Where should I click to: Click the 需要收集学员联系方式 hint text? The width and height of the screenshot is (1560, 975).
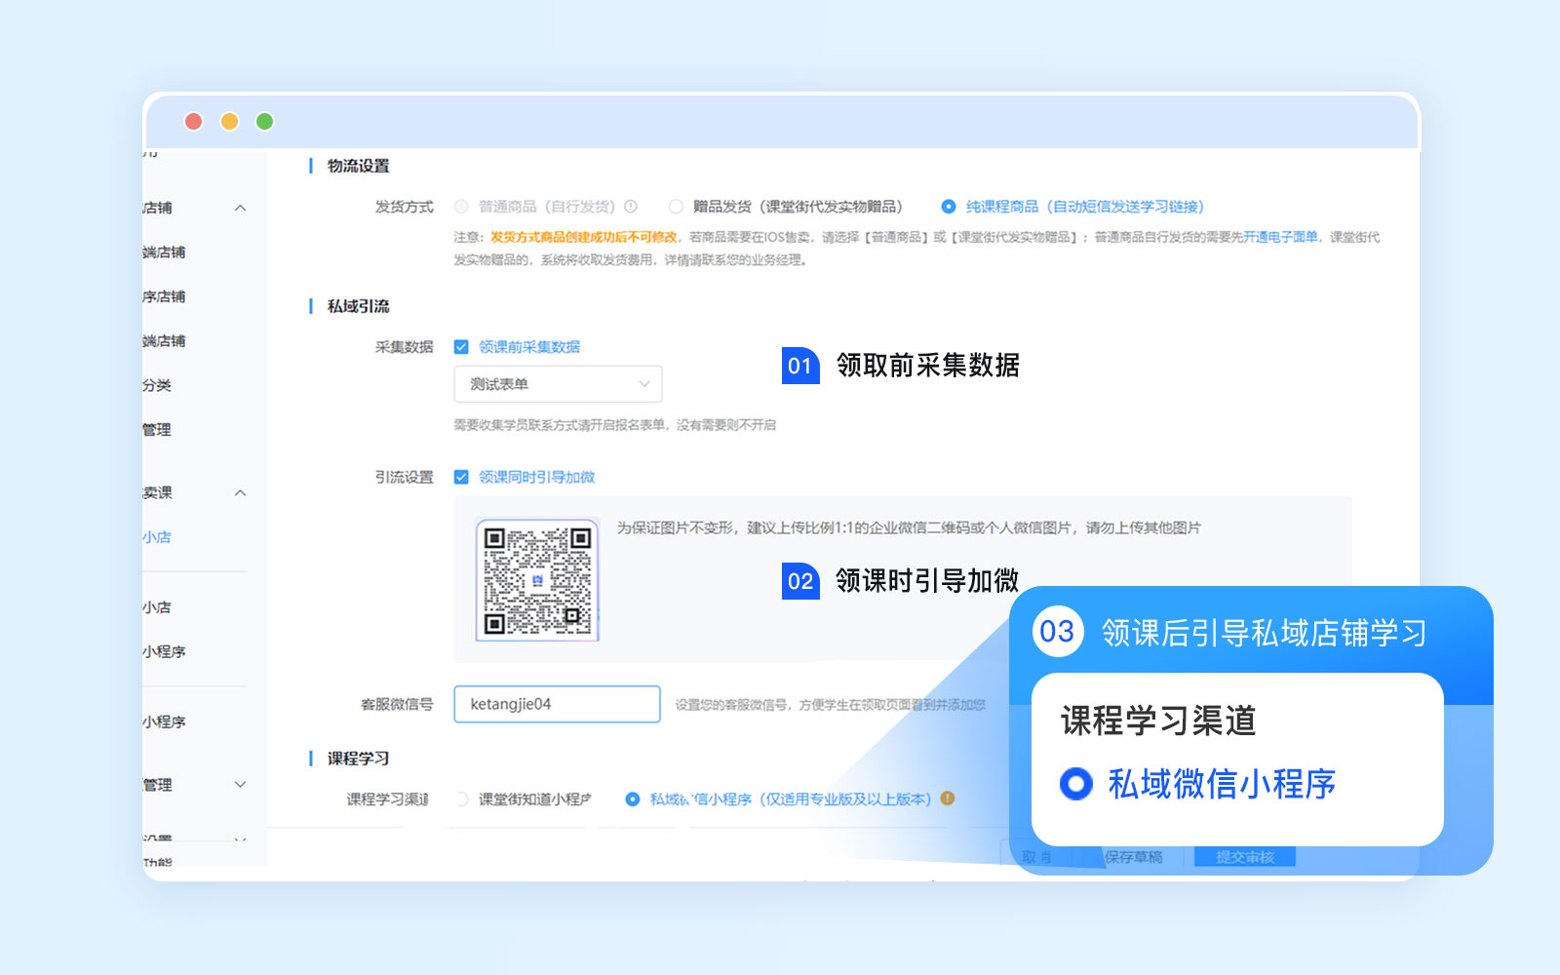point(615,425)
